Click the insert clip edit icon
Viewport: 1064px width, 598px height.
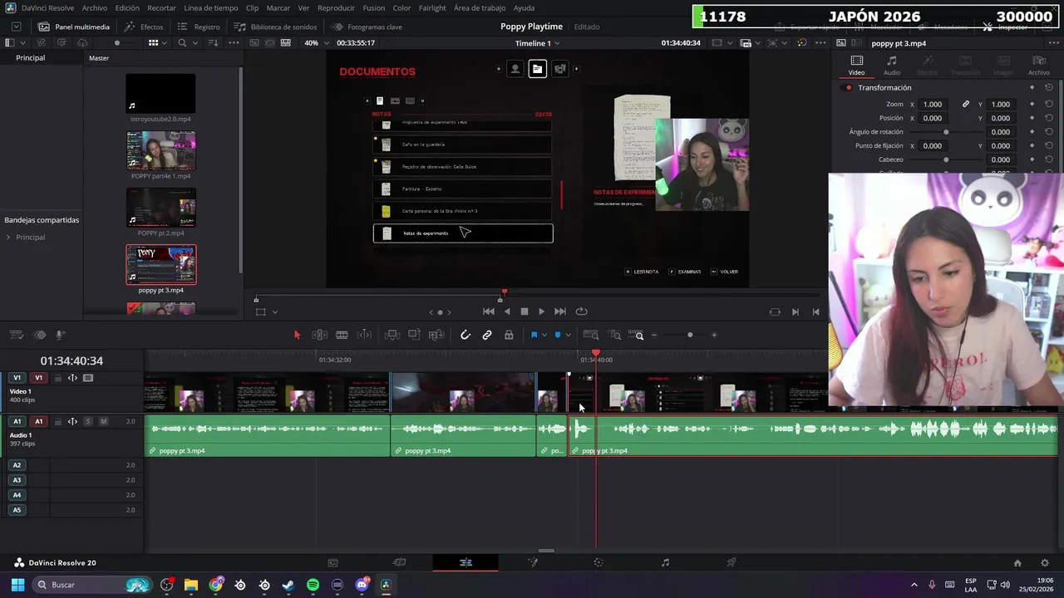click(392, 335)
